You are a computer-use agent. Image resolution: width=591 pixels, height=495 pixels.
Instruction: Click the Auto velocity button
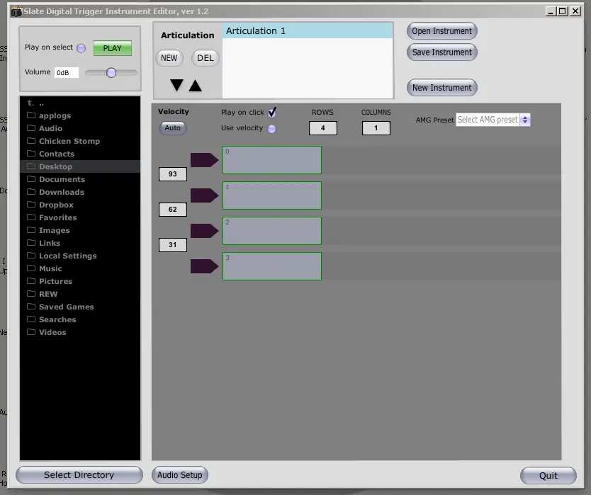pyautogui.click(x=173, y=127)
